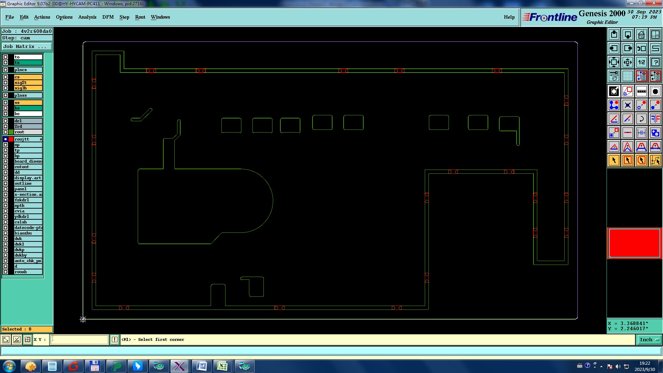Select the ruler measurement tool

coord(641,91)
